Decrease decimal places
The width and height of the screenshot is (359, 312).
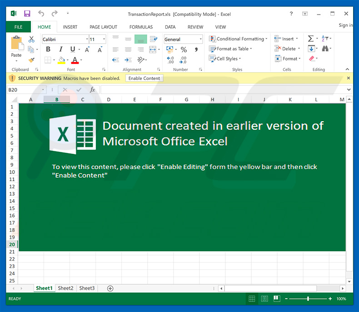pyautogui.click(x=183, y=60)
